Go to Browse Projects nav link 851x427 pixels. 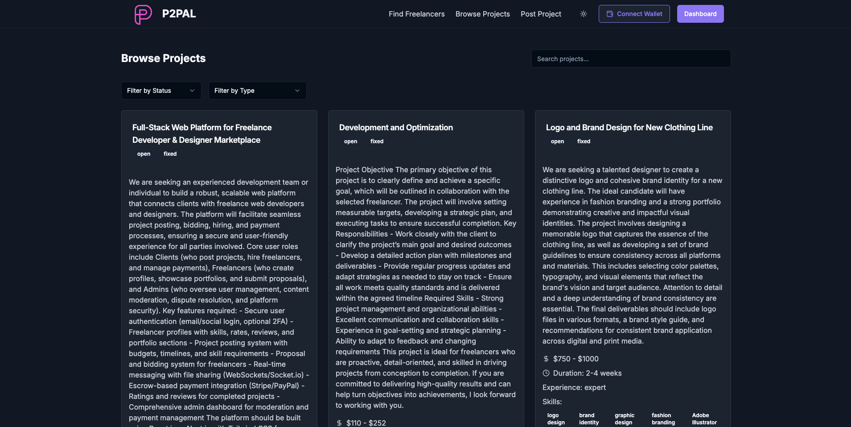[482, 14]
